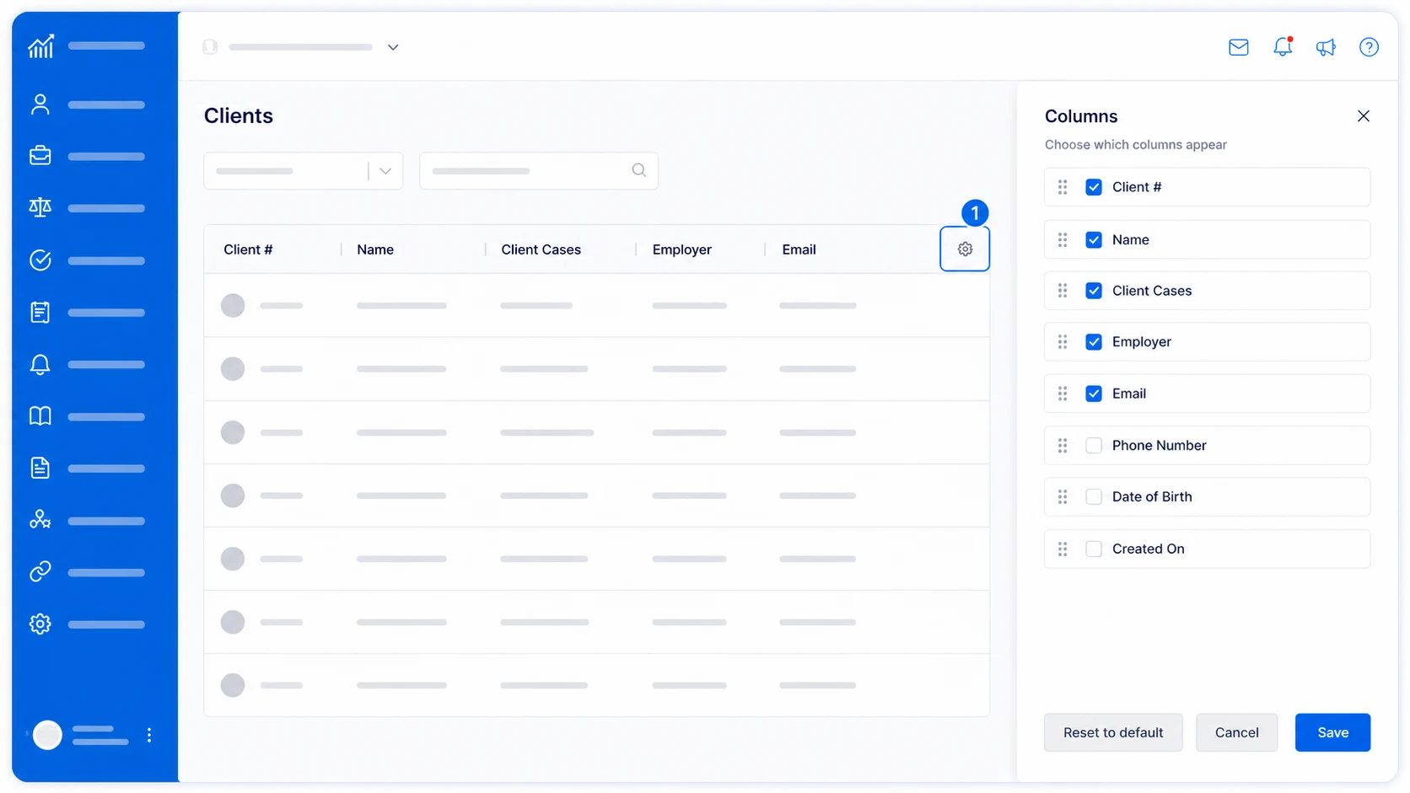
Task: Uncheck the Email column checkbox
Action: coord(1094,394)
